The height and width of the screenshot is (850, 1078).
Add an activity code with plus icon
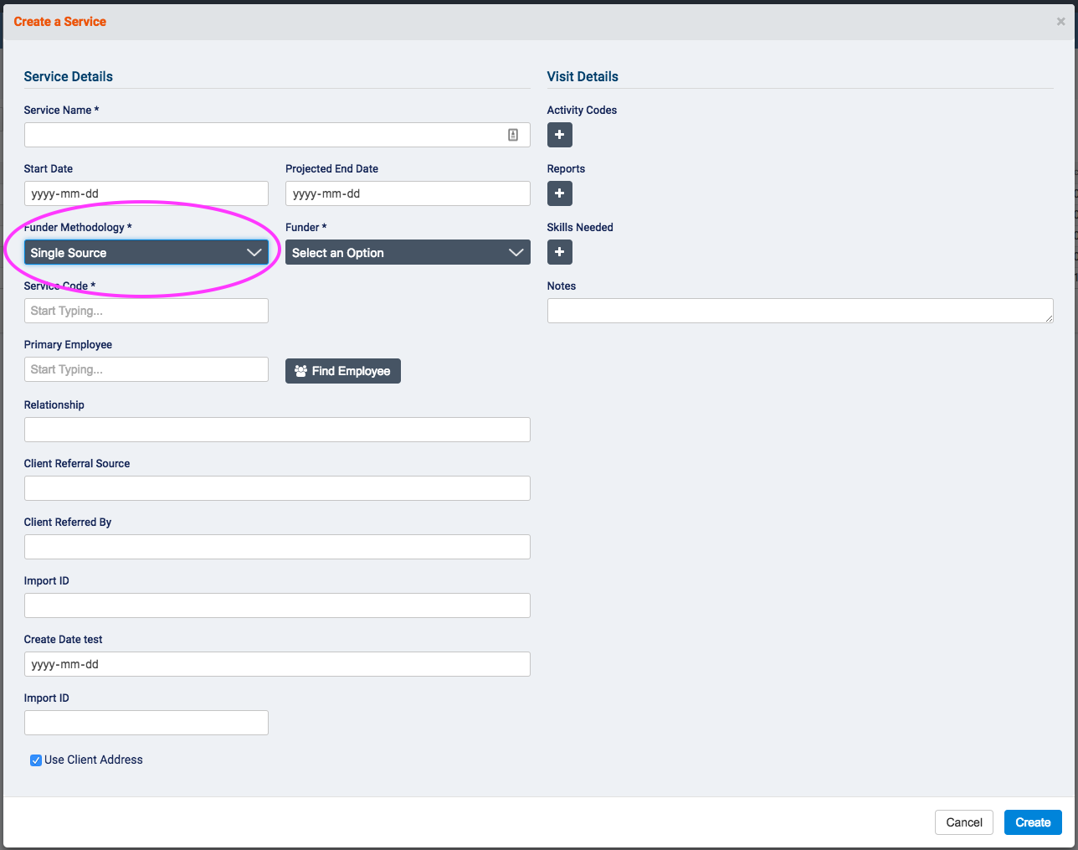click(x=559, y=135)
